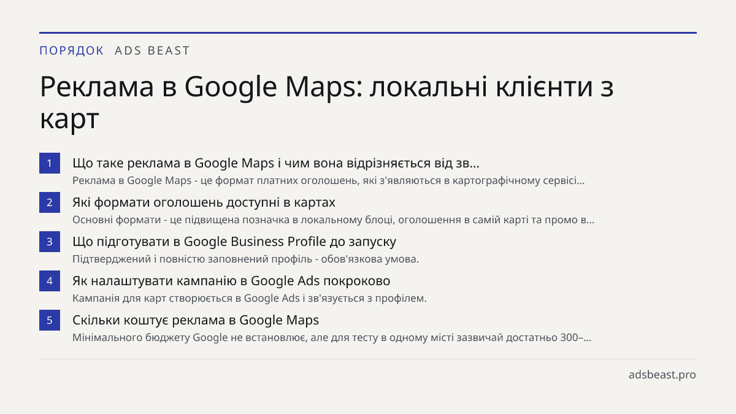Image resolution: width=736 pixels, height=414 pixels.
Task: Click the ПОРЯДОК label at the top
Action: (72, 50)
